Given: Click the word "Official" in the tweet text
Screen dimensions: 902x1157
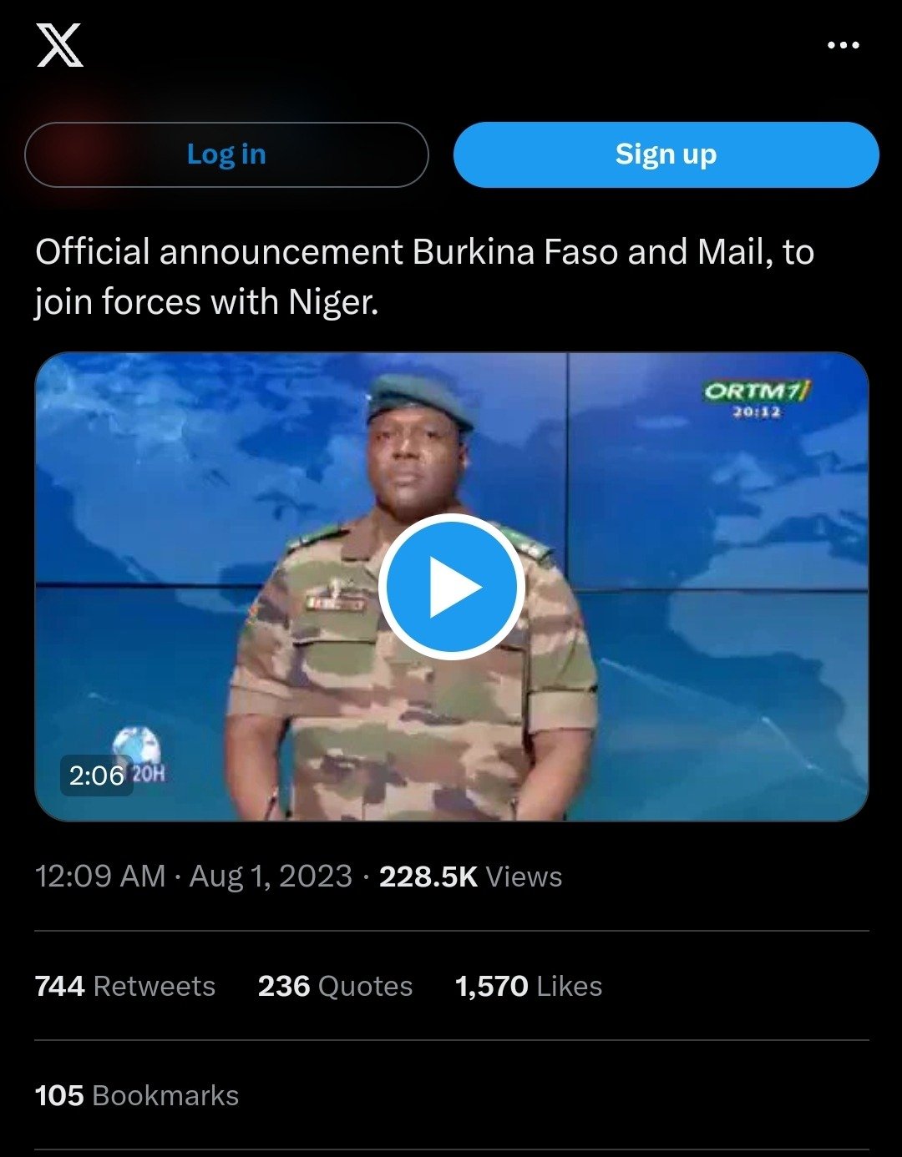Looking at the screenshot, I should pyautogui.click(x=93, y=252).
